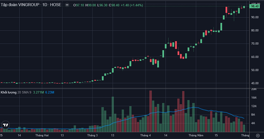Collapse the legend with the minus button
Viewport: 264px width, 139px height.
point(67,5)
